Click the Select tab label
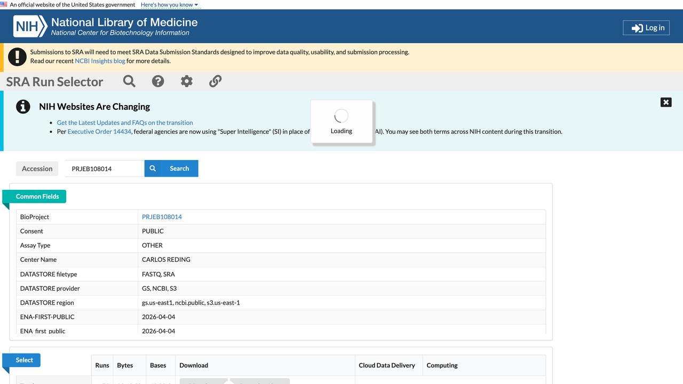Screen dimensions: 683x384 click(25, 360)
